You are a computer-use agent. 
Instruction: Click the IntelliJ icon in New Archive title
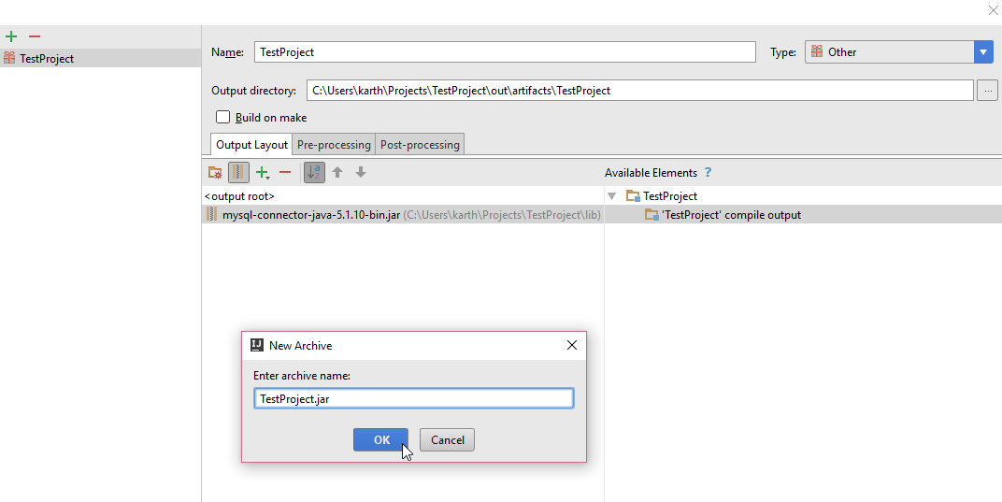257,345
